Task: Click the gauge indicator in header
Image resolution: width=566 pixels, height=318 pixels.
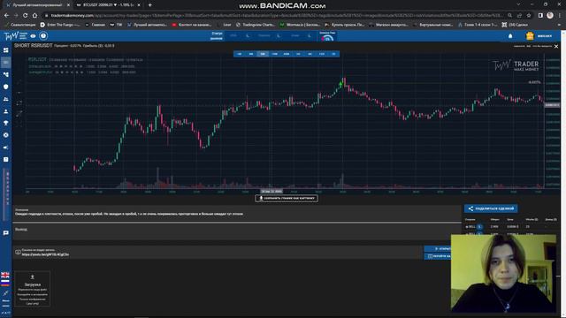Action: coord(327,36)
